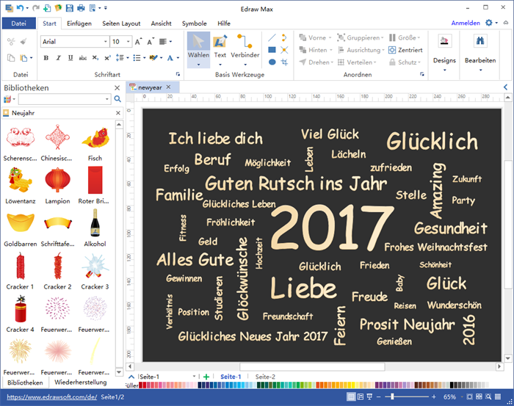
Task: Click the Bearbeiten binoculars icon
Action: 480,41
